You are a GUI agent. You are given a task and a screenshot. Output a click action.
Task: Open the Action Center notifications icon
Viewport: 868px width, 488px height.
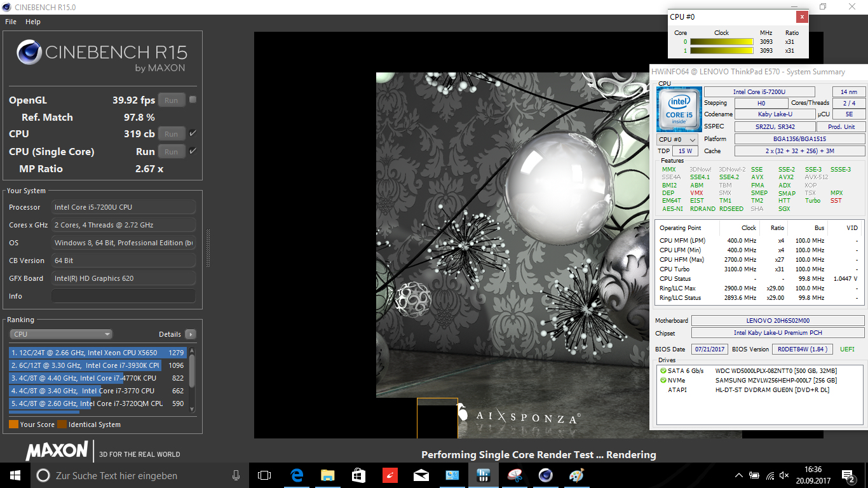(849, 475)
